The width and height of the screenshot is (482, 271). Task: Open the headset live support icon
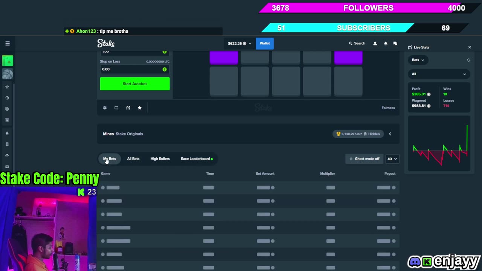(x=7, y=166)
